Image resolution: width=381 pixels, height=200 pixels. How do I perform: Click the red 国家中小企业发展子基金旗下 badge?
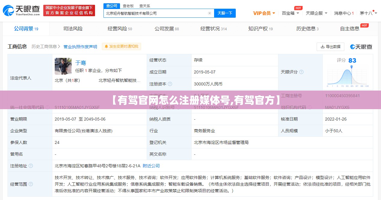point(69,10)
